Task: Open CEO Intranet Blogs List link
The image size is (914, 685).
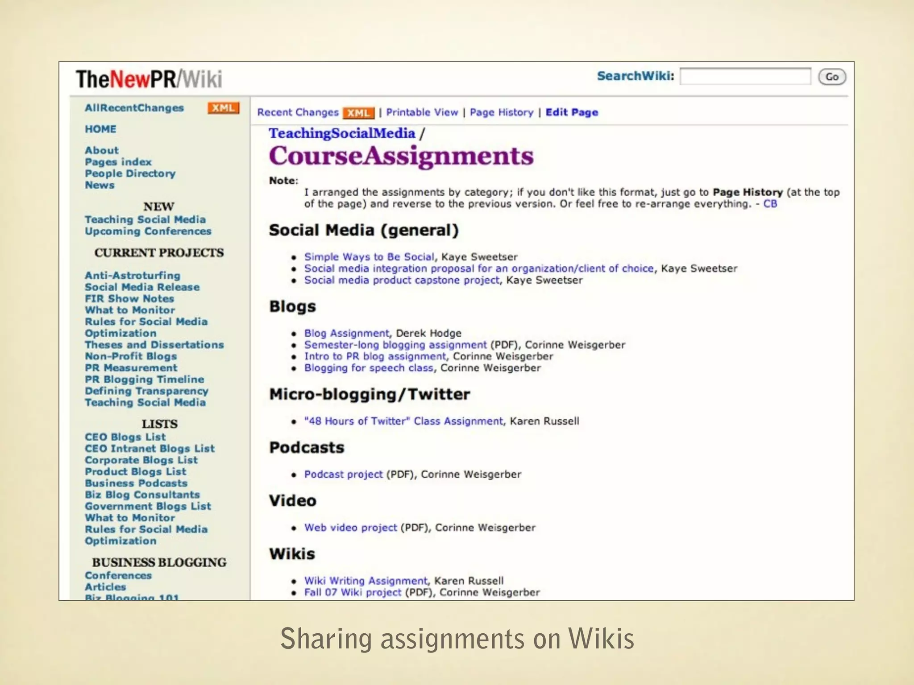Action: coord(150,449)
